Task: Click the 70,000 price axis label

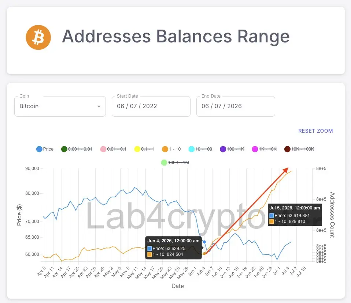Action: pyautogui.click(x=32, y=221)
